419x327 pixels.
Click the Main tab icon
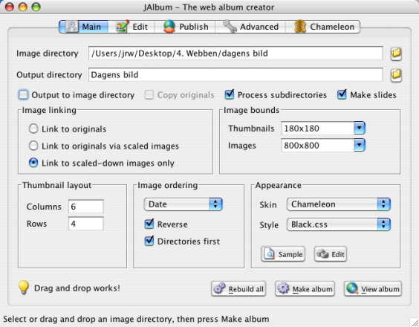click(71, 27)
